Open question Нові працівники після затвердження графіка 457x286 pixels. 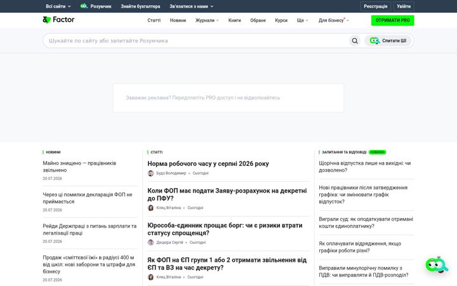coord(363,194)
